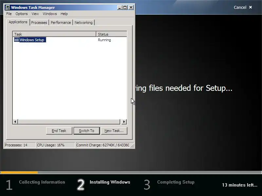Click the End Task button
Image resolution: width=262 pixels, height=196 pixels.
(x=59, y=131)
